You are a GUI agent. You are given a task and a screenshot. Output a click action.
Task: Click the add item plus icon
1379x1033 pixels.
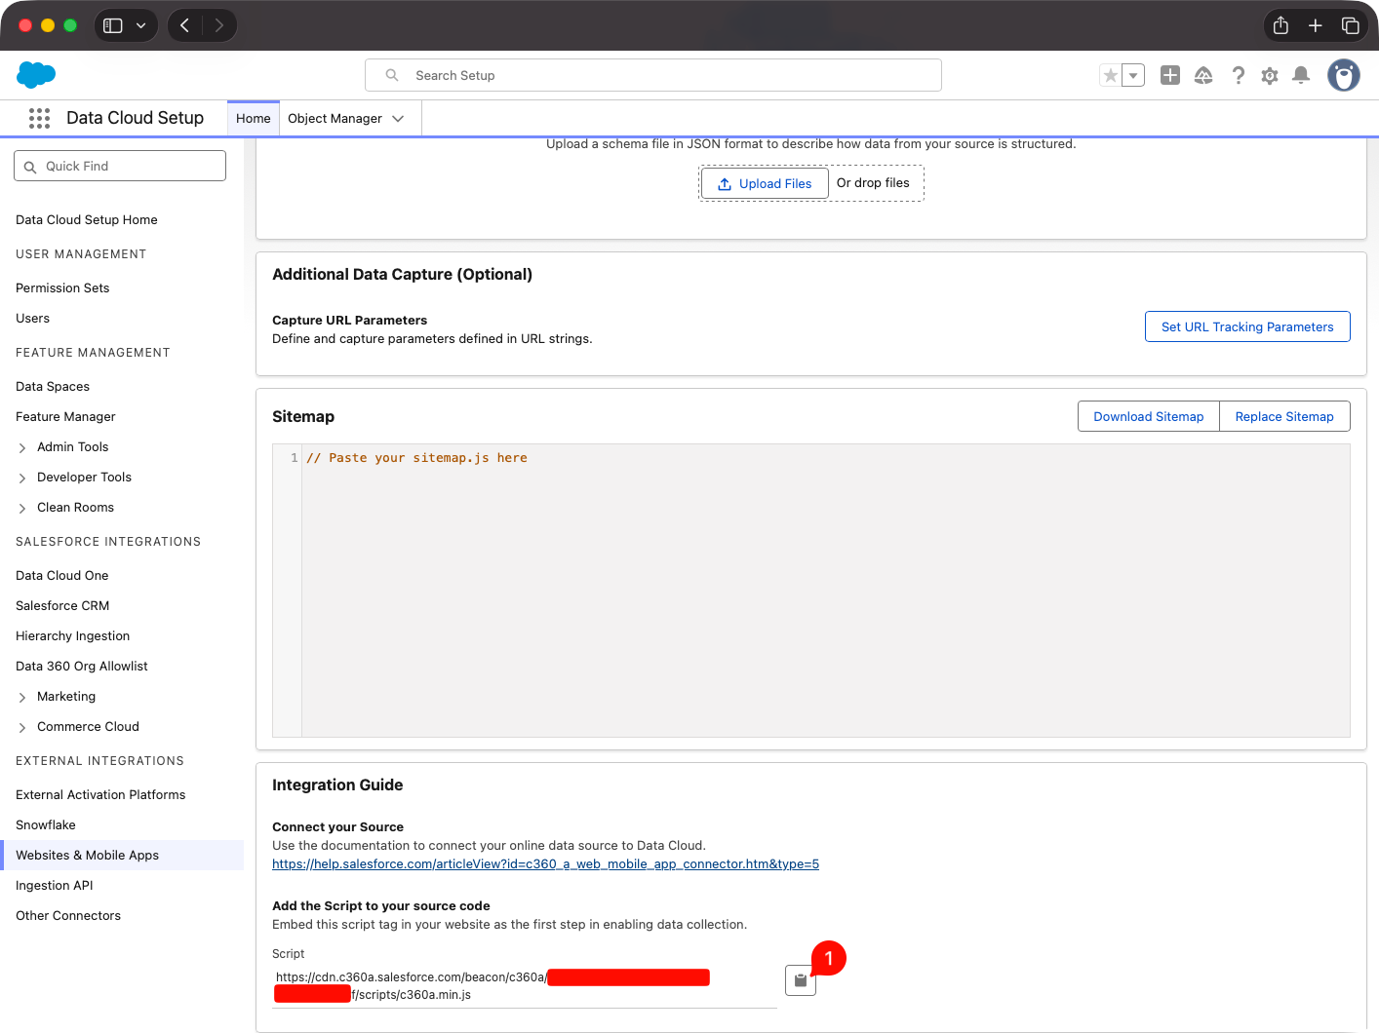coord(1169,75)
